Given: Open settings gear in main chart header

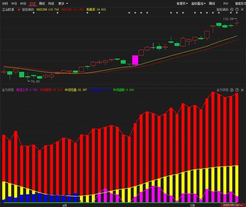Looking at the screenshot, I should click(232, 9).
